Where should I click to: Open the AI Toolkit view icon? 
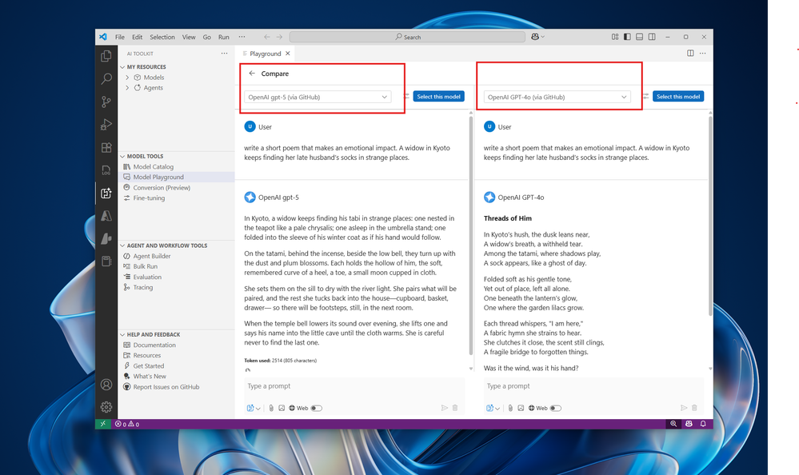[106, 194]
